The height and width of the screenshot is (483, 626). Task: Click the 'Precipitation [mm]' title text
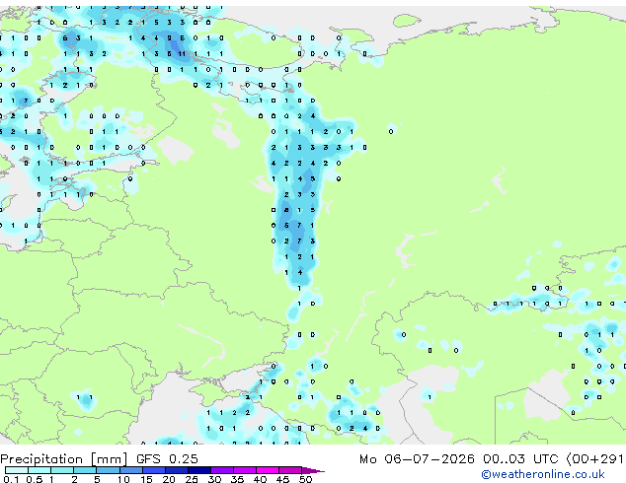(64, 459)
